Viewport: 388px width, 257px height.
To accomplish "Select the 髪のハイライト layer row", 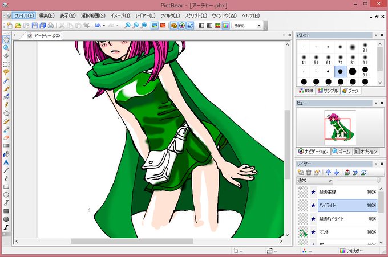I will tap(347, 219).
